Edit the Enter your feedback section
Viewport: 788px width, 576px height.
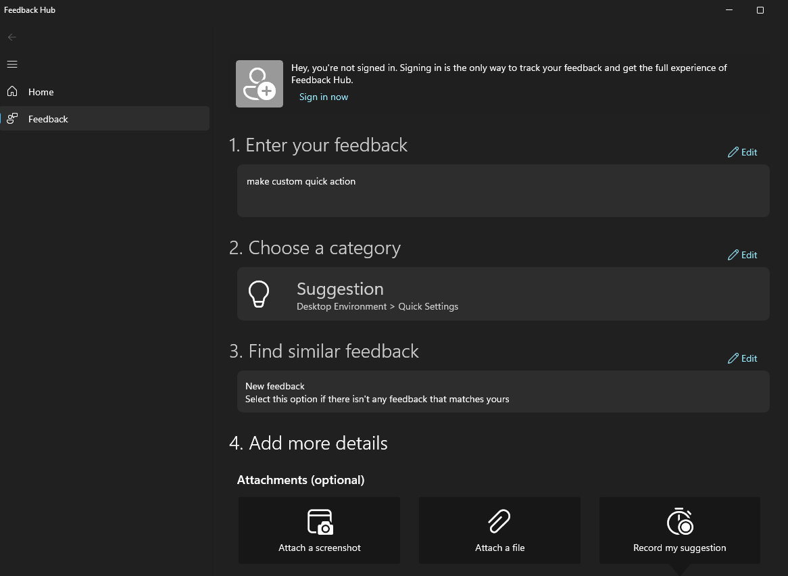pos(742,152)
